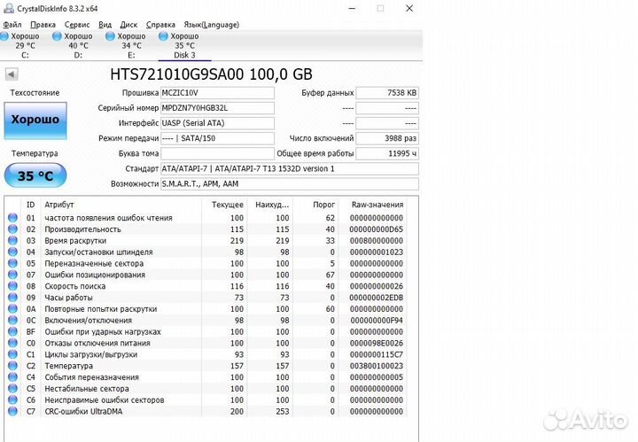
Task: Click status icon for Ошибки при ударных нагрузках
Action: [x=12, y=331]
